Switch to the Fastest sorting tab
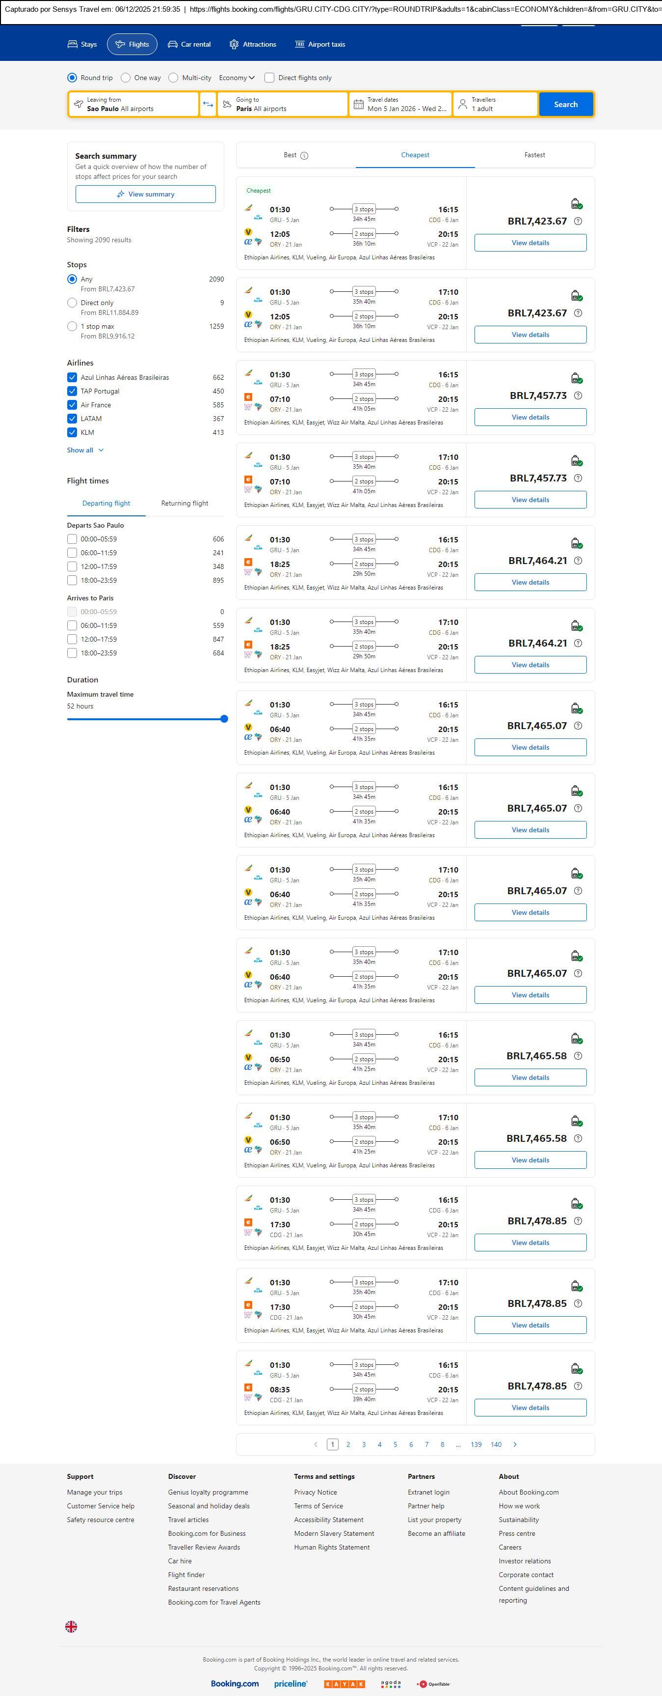The width and height of the screenshot is (662, 1696). pos(534,155)
